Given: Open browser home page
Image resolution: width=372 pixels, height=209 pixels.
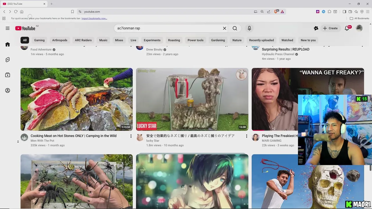Looking at the screenshot, I should (x=22, y=12).
